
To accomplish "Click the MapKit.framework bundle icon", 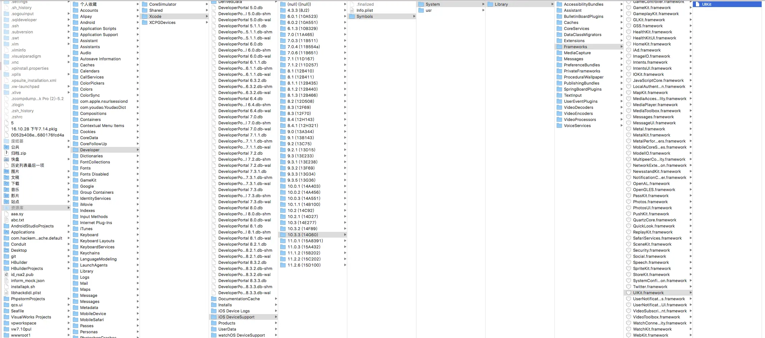I will tap(628, 93).
